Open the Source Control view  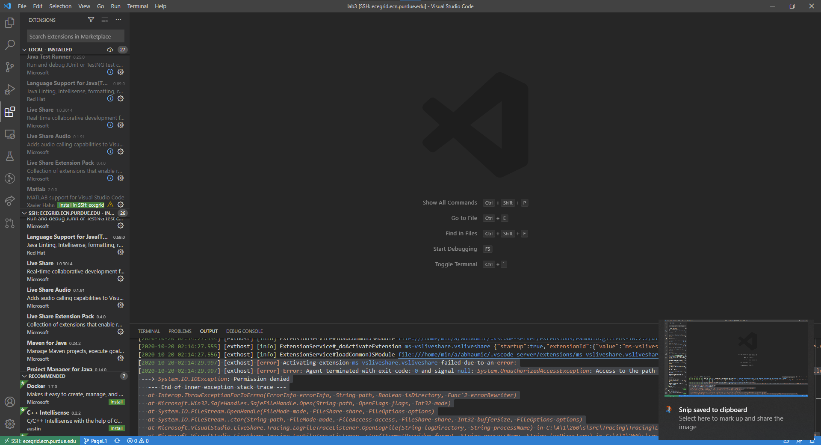pos(10,67)
